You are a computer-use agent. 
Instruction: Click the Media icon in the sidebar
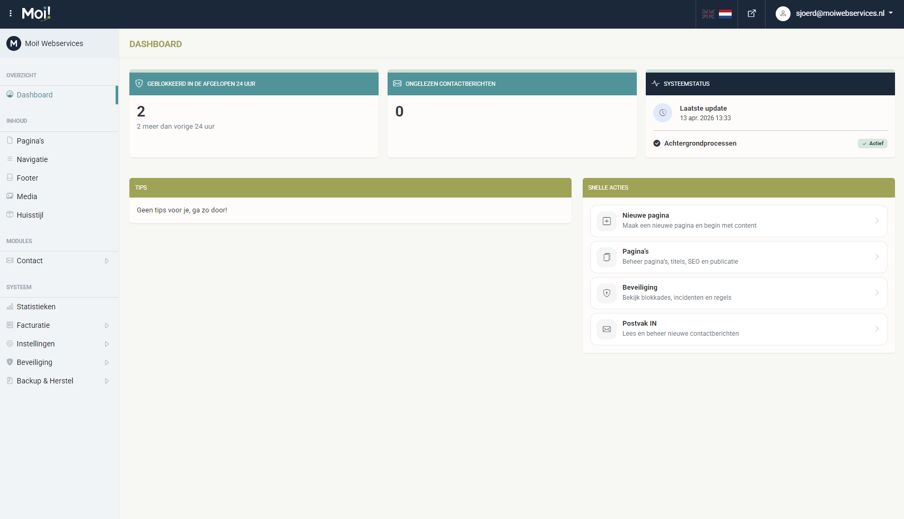[10, 196]
